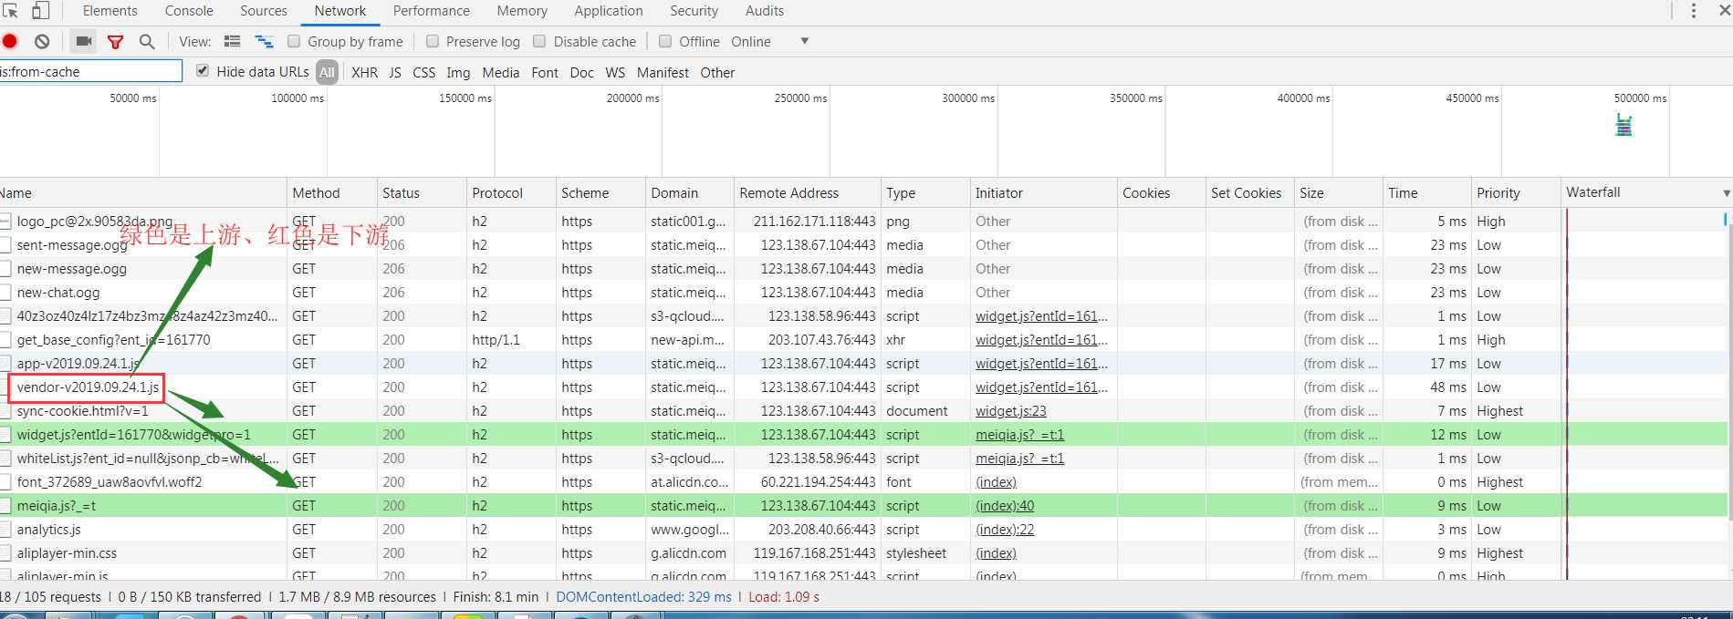Toggle capture screenshots camera icon
This screenshot has height=619, width=1733.
(x=84, y=41)
